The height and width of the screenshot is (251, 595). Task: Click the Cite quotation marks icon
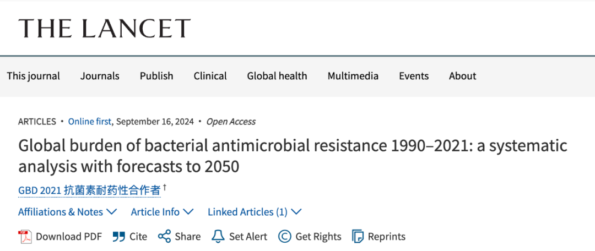pyautogui.click(x=119, y=237)
